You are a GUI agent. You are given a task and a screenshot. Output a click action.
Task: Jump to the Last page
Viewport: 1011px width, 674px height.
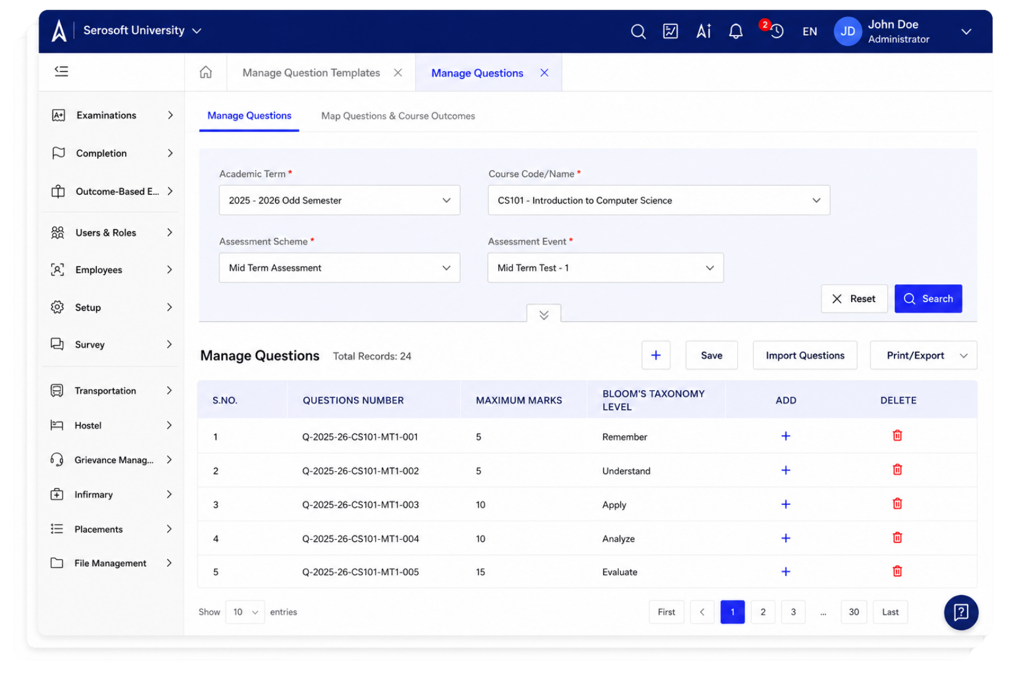pyautogui.click(x=890, y=612)
